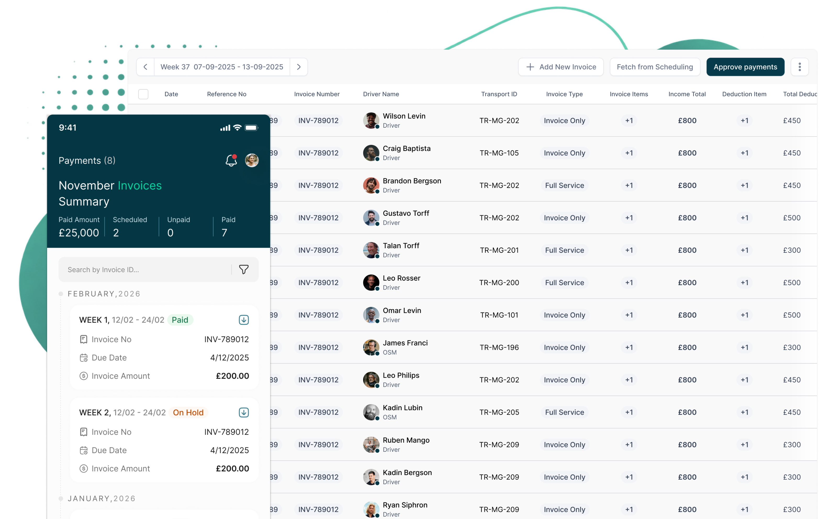Click Ruben Mango's driver name

click(x=406, y=440)
